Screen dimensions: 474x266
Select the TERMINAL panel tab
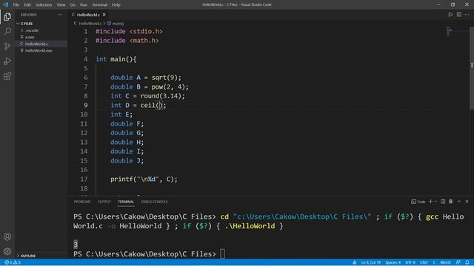point(126,202)
